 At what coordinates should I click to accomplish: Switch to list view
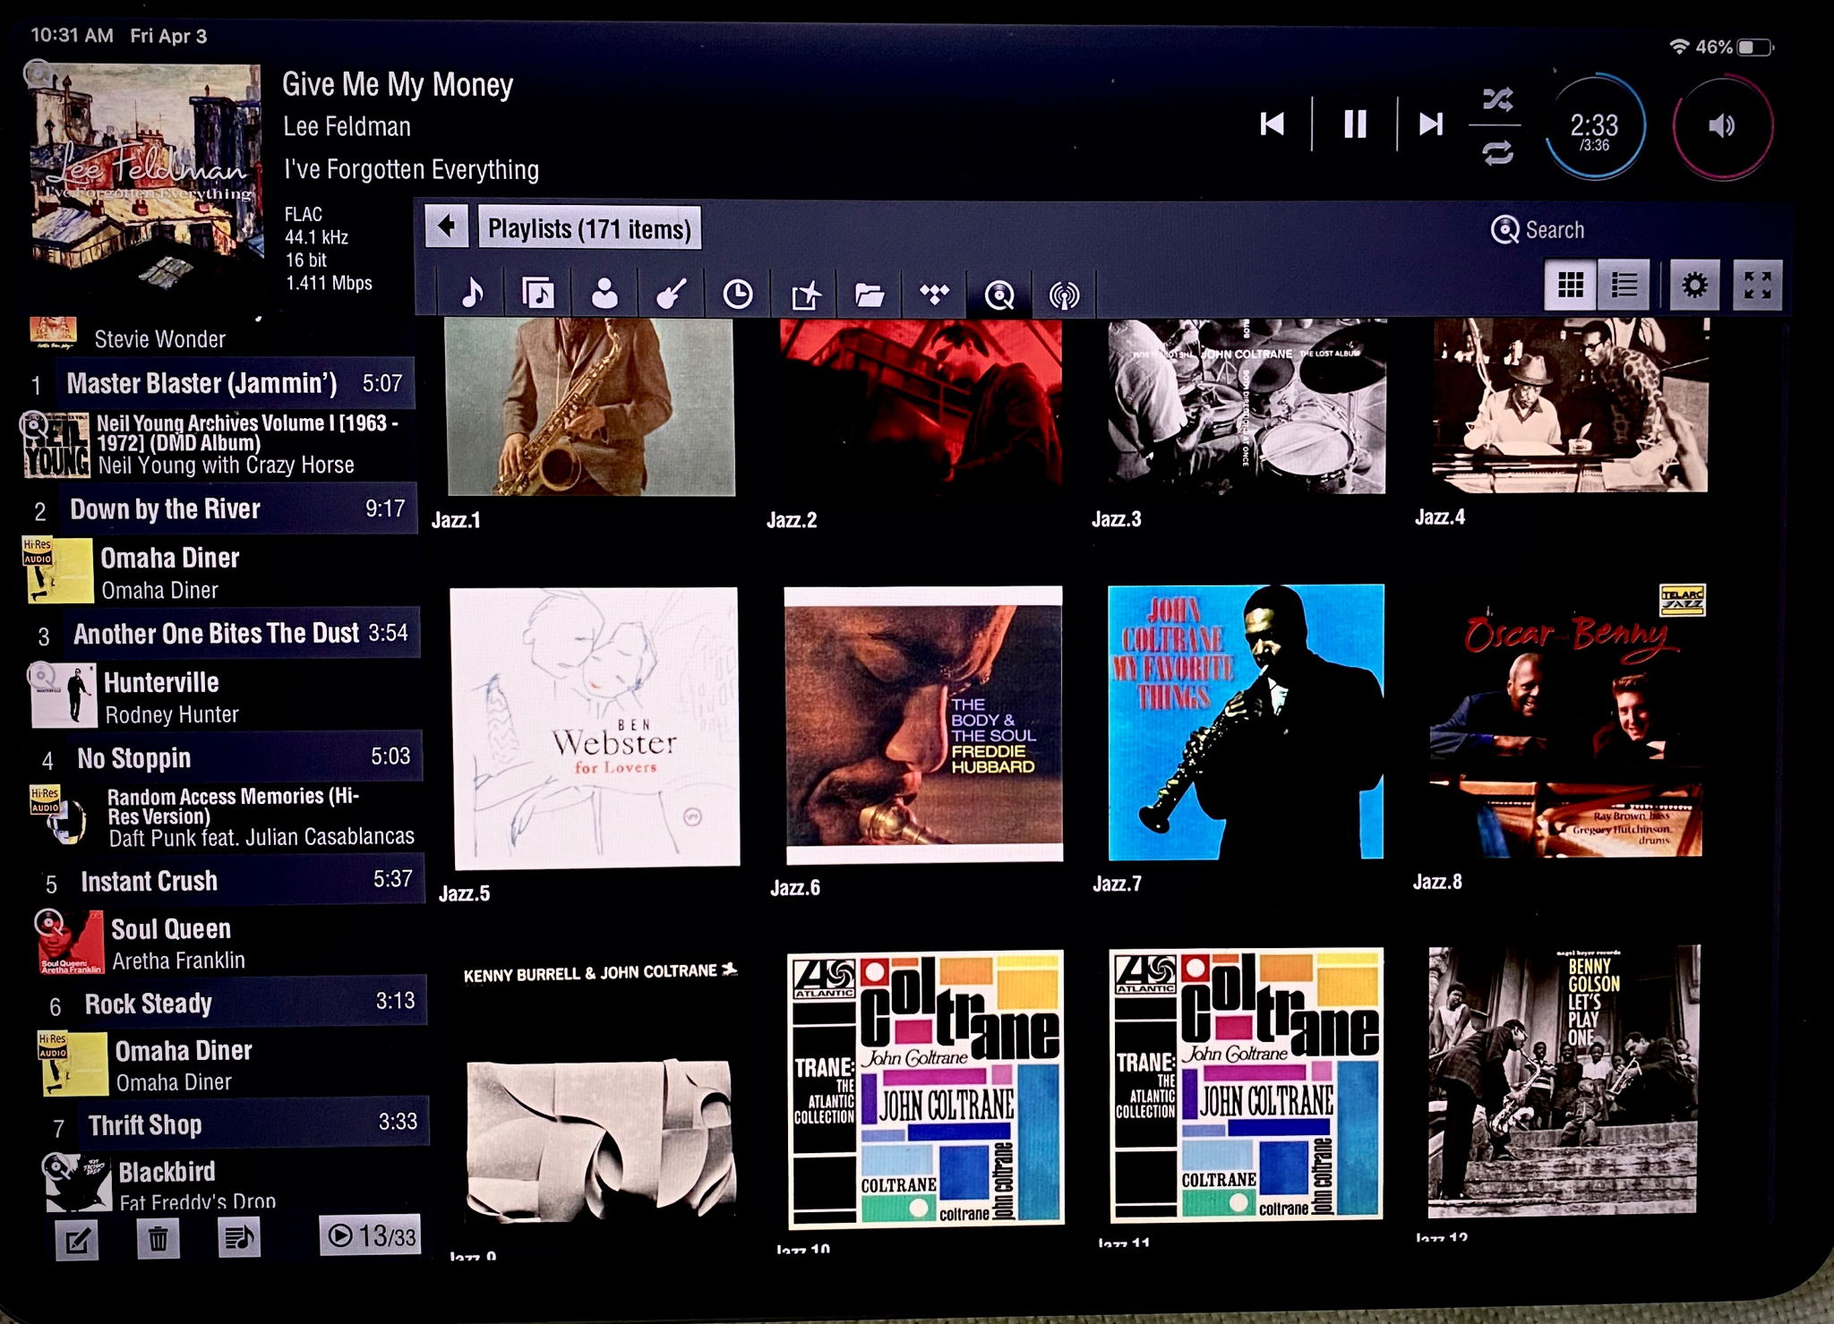pos(1624,285)
